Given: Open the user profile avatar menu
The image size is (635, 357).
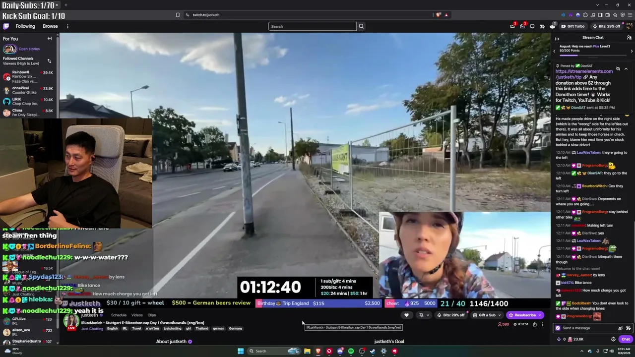Looking at the screenshot, I should click(x=629, y=26).
